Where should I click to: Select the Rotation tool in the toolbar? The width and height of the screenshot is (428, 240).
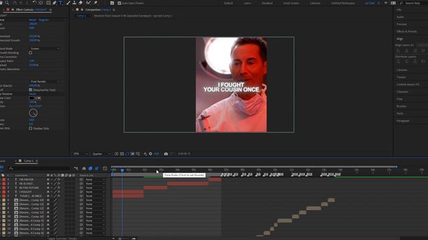[34, 3]
